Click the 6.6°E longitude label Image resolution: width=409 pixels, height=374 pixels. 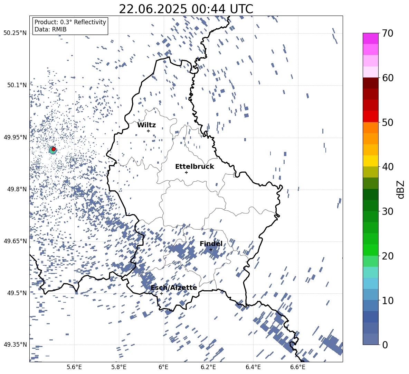[298, 367]
